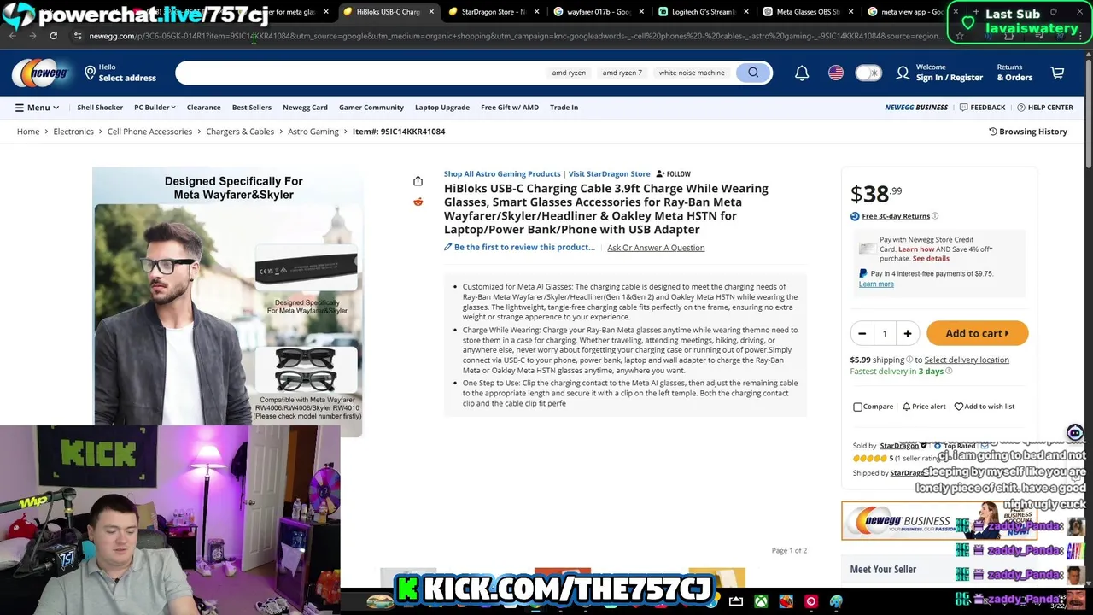Click Select delivery location link
The width and height of the screenshot is (1093, 615).
click(967, 360)
